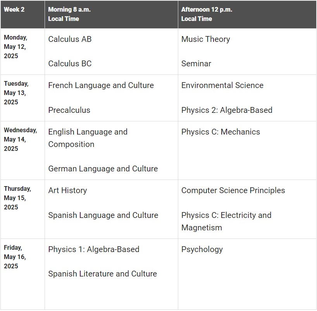Open German Language and Culture
The height and width of the screenshot is (311, 317).
click(x=103, y=169)
